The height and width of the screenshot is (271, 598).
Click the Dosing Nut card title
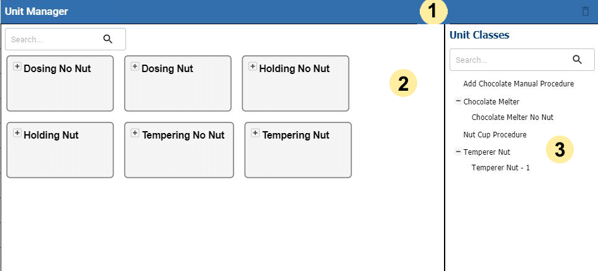pos(167,68)
